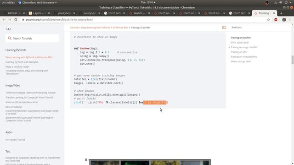This screenshot has width=294, height=165.
Task: Jump to Training on multiple GPUs section
Action: tap(243, 57)
